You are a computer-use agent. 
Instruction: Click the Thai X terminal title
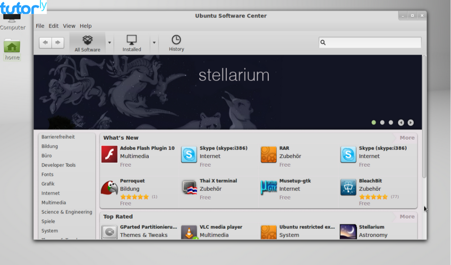[x=218, y=181]
